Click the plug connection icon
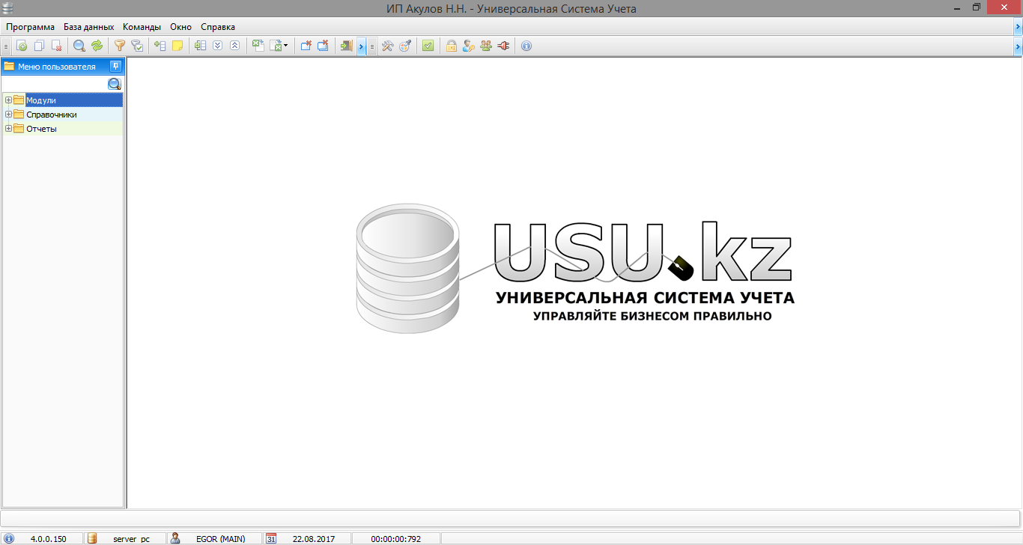Image resolution: width=1023 pixels, height=545 pixels. click(x=503, y=46)
